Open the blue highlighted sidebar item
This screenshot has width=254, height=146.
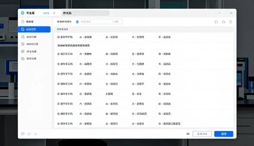(x=34, y=29)
